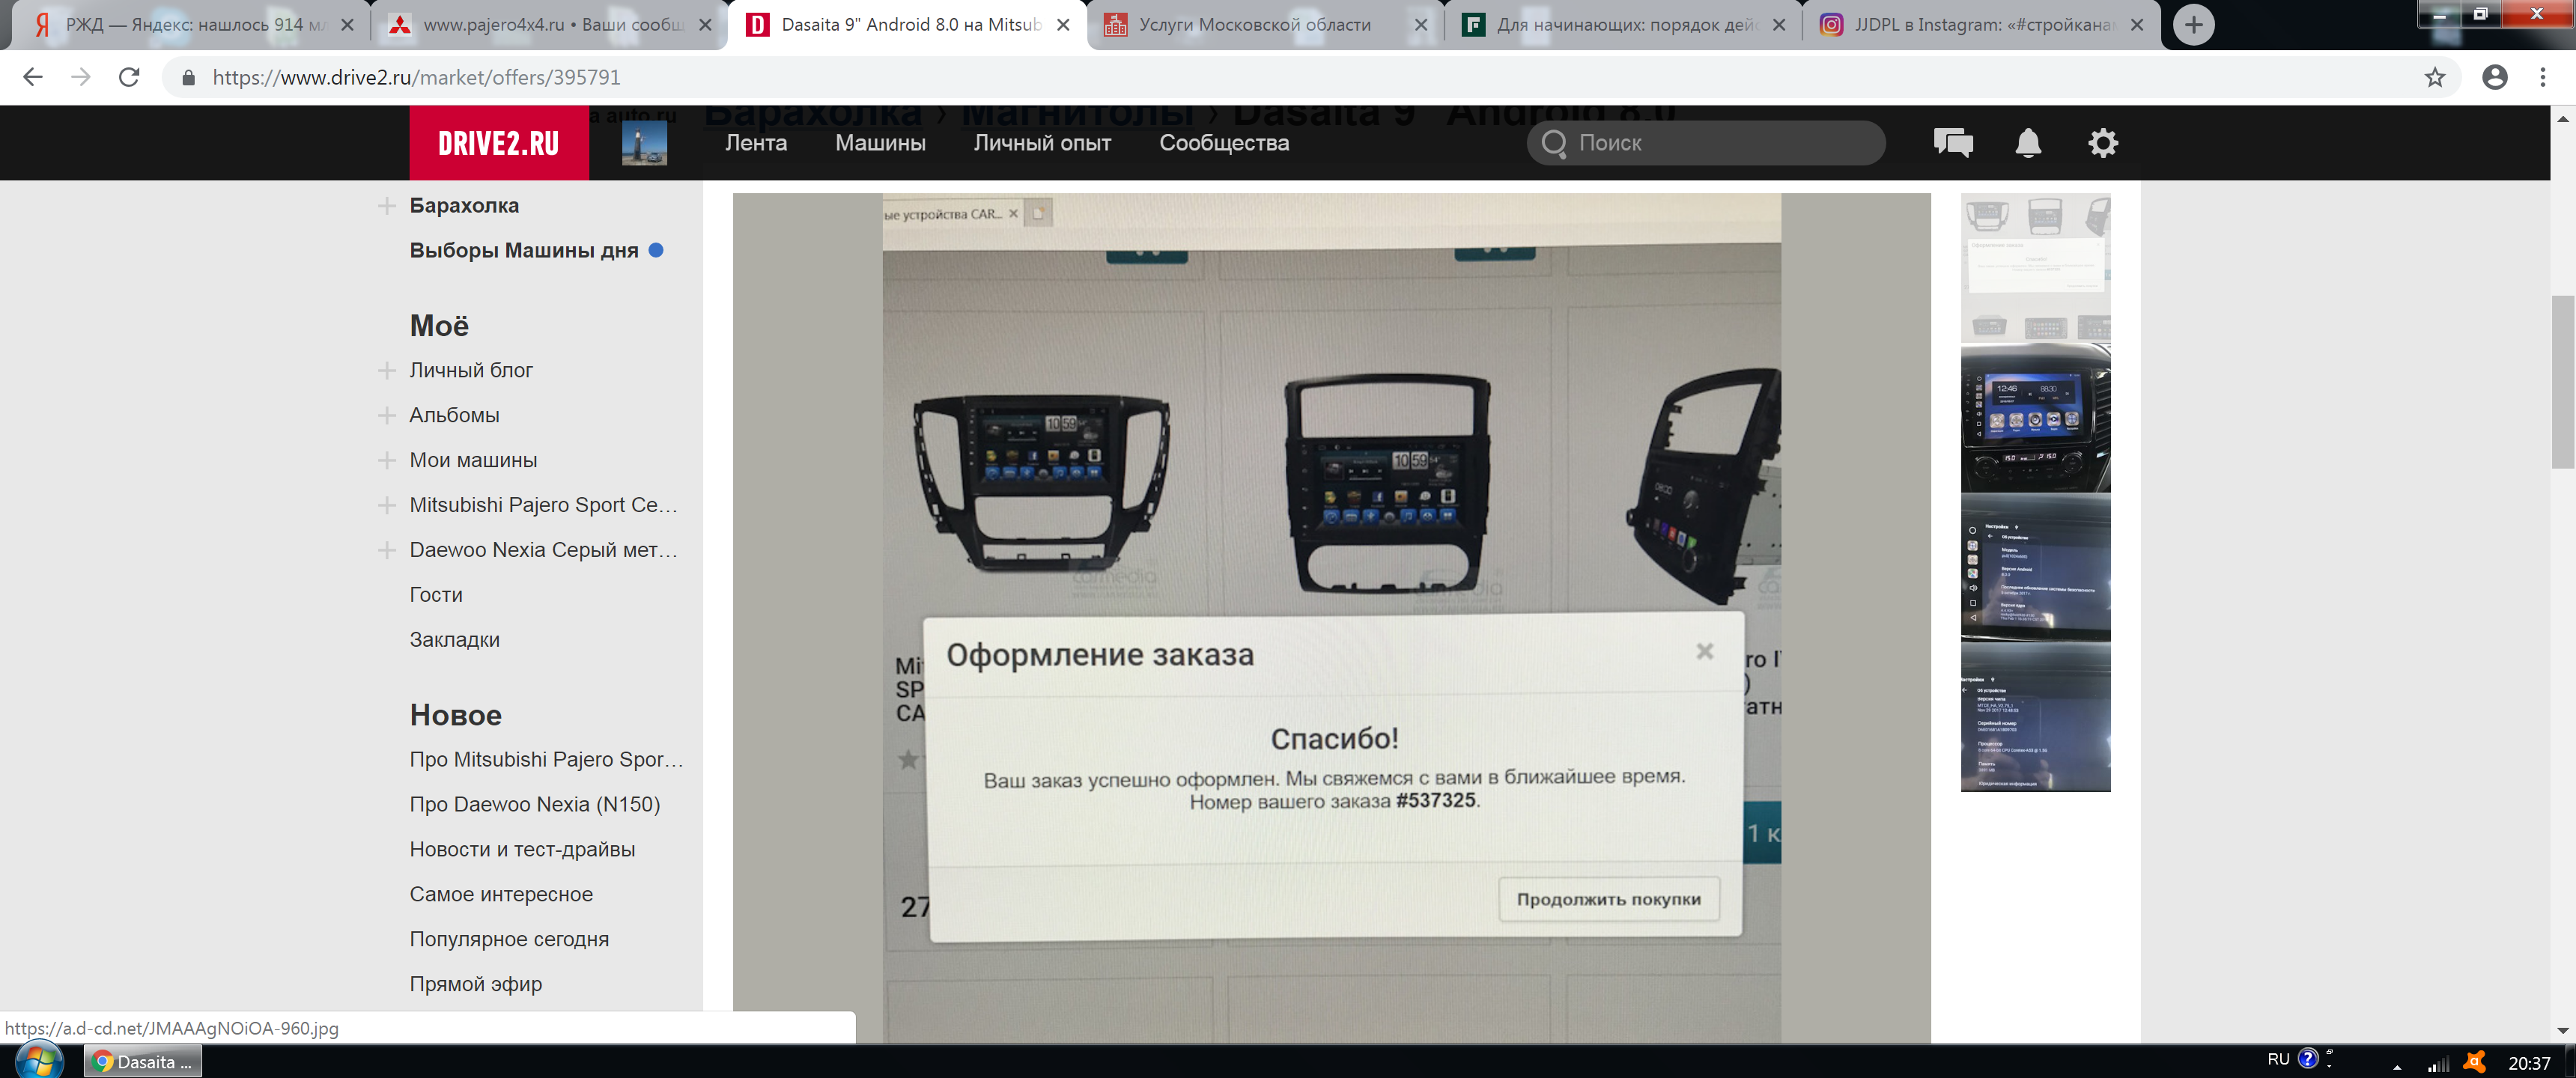Expand the Мои машины plus sign
Image resolution: width=2576 pixels, height=1078 pixels.
pos(387,461)
